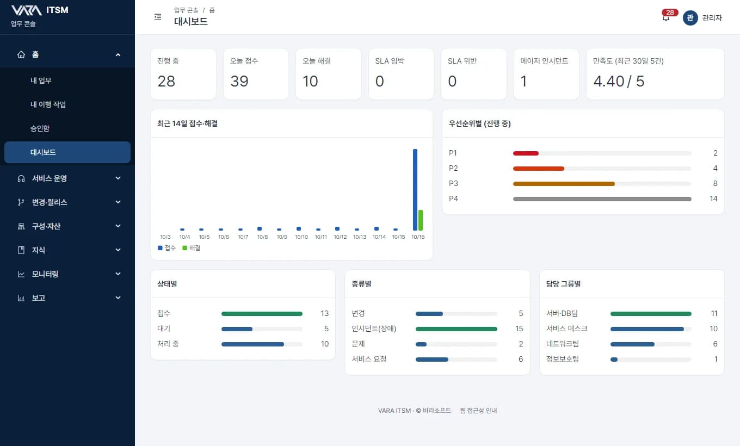Click the line chart icon for 모니터링
740x446 pixels.
pyautogui.click(x=21, y=274)
